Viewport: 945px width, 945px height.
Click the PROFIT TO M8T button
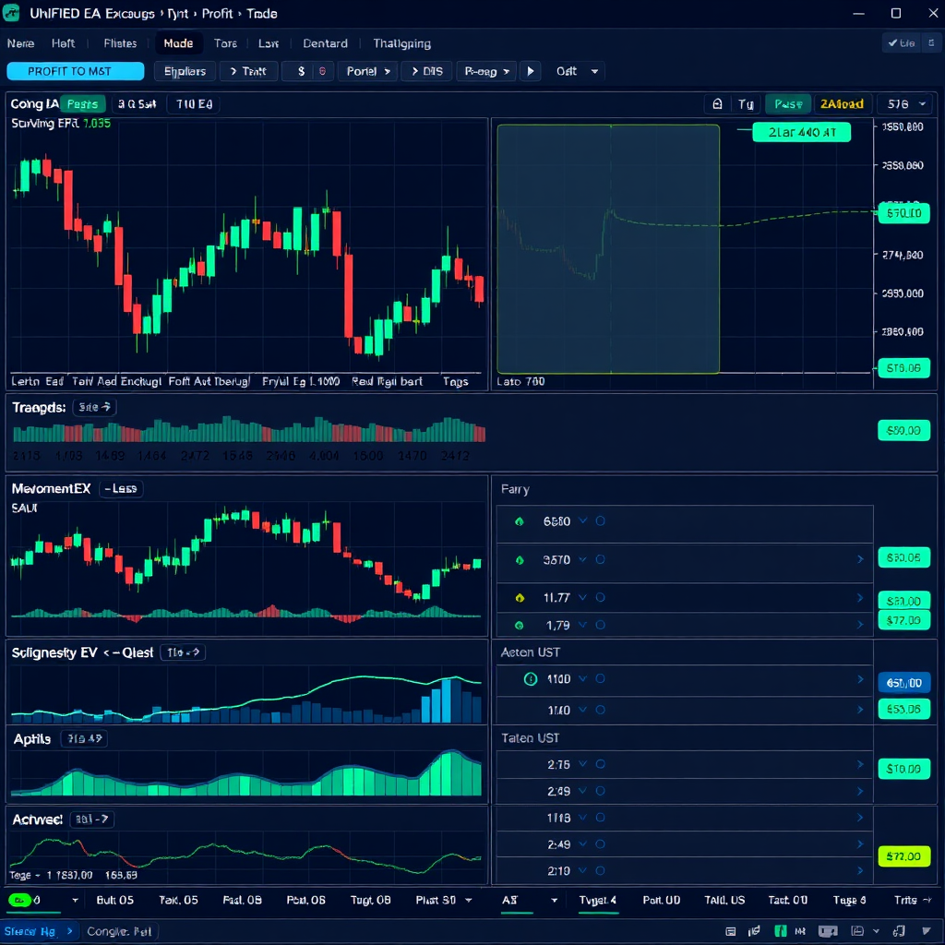75,70
